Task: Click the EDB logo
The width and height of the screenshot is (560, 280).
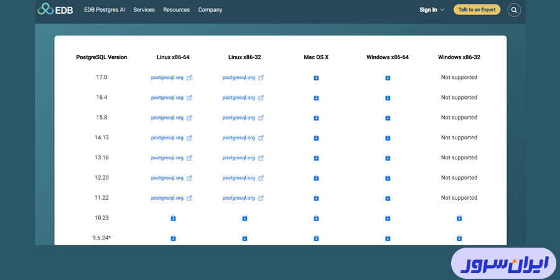Action: pos(55,9)
